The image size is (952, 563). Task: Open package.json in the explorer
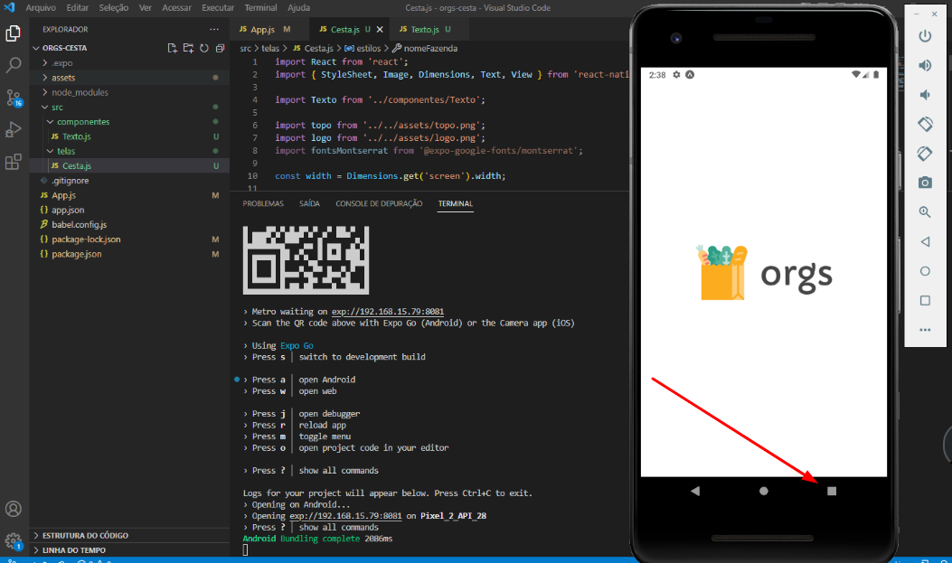point(129,254)
